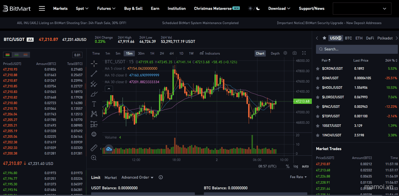Favorite the 1INCH/USDT pair star

pos(318,136)
